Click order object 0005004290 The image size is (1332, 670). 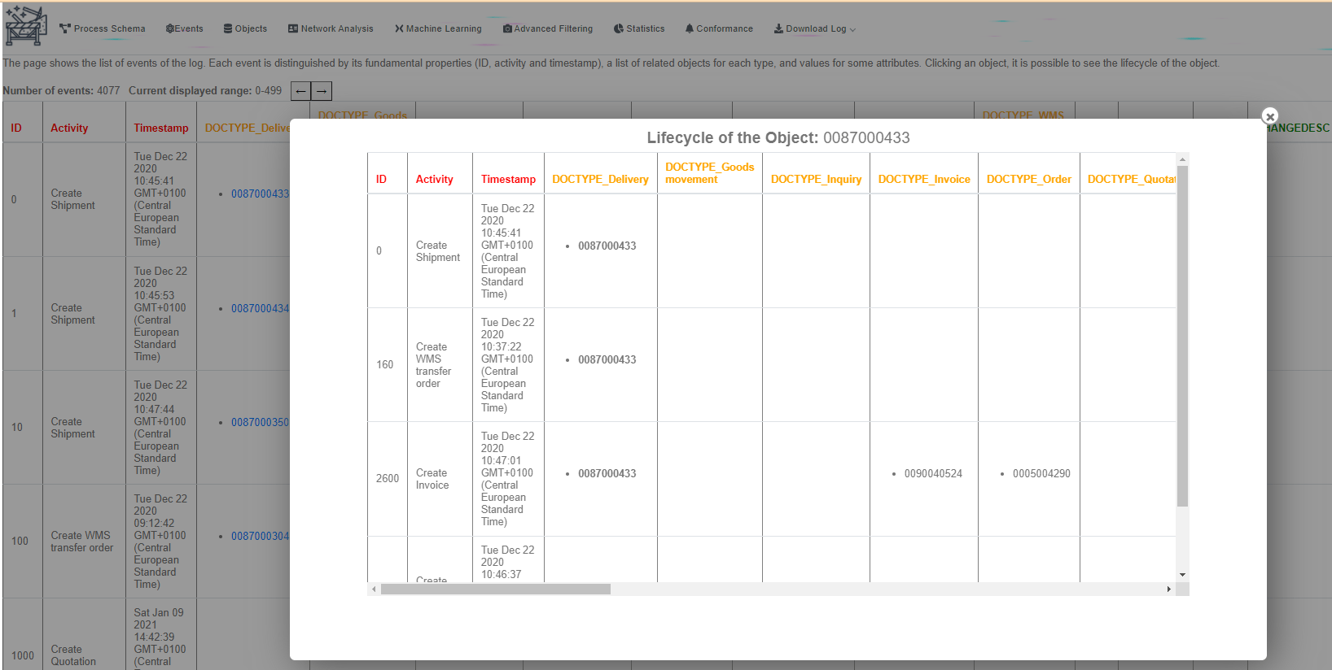tap(1041, 473)
